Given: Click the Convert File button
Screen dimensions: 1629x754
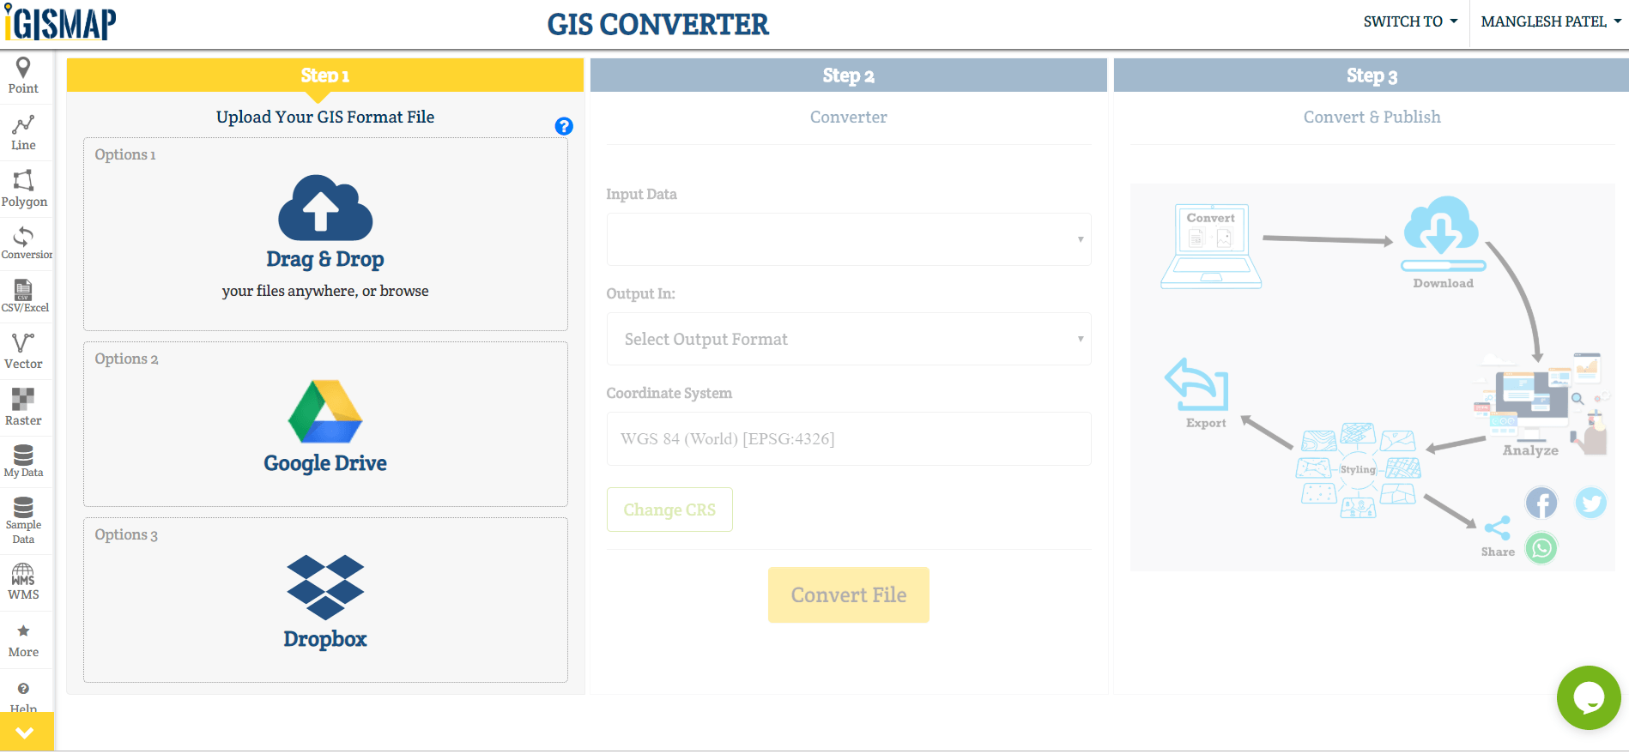Looking at the screenshot, I should 849,594.
